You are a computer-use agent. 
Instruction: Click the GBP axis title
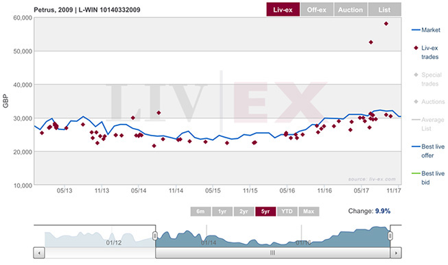(5, 101)
